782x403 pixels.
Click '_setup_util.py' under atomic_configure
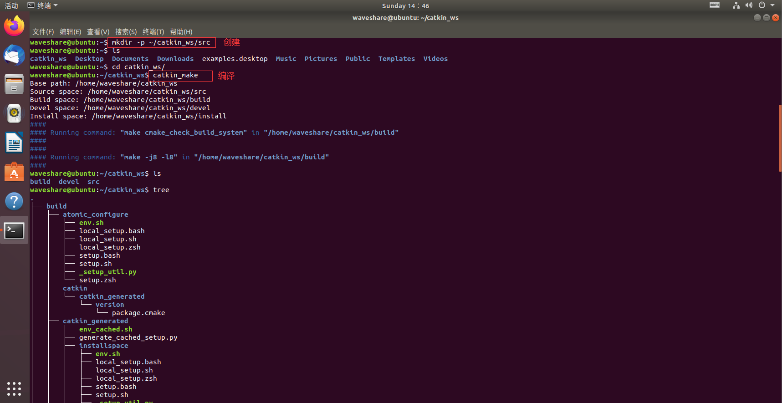[x=108, y=272]
